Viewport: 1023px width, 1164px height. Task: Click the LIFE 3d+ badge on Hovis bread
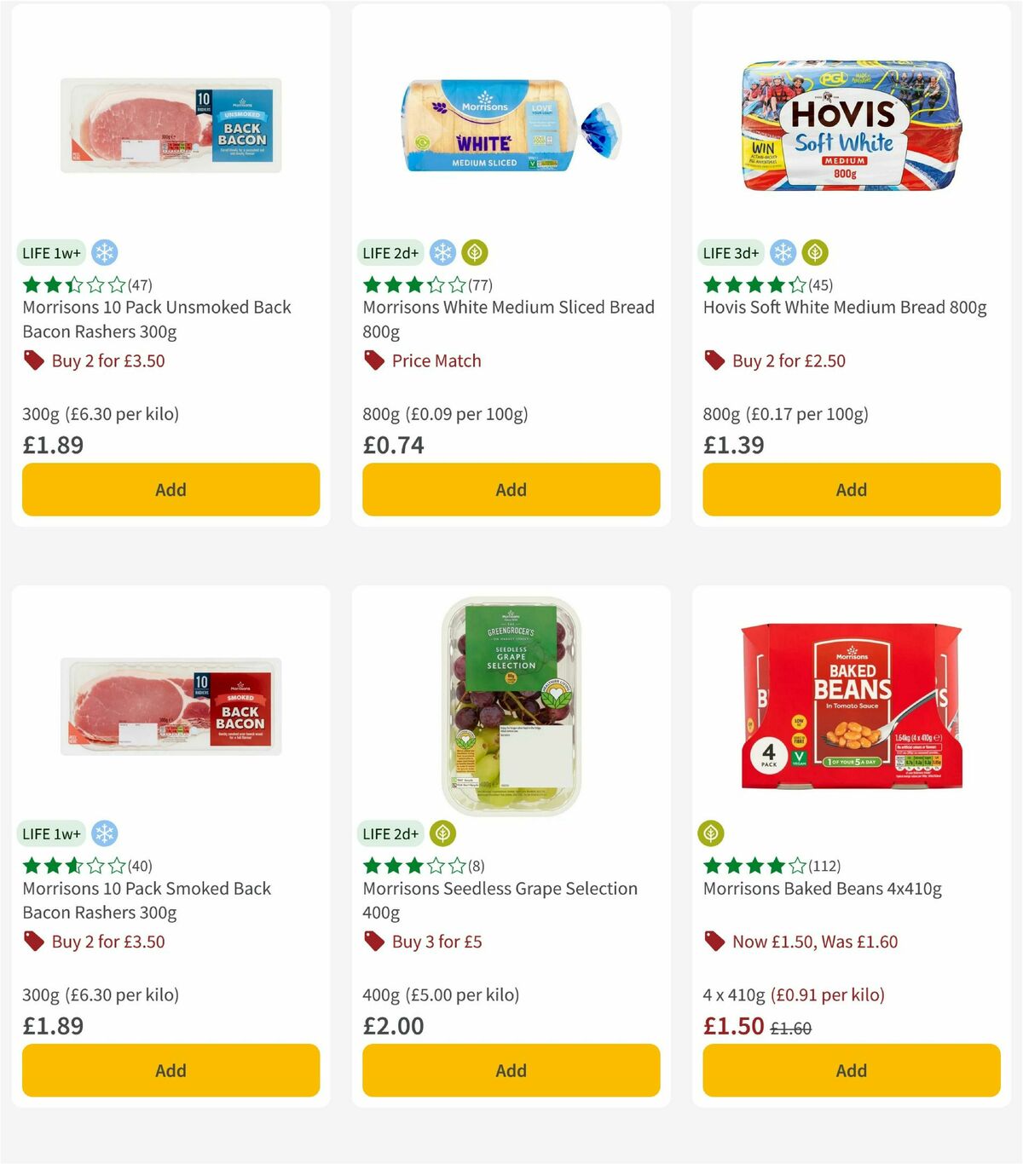point(731,252)
